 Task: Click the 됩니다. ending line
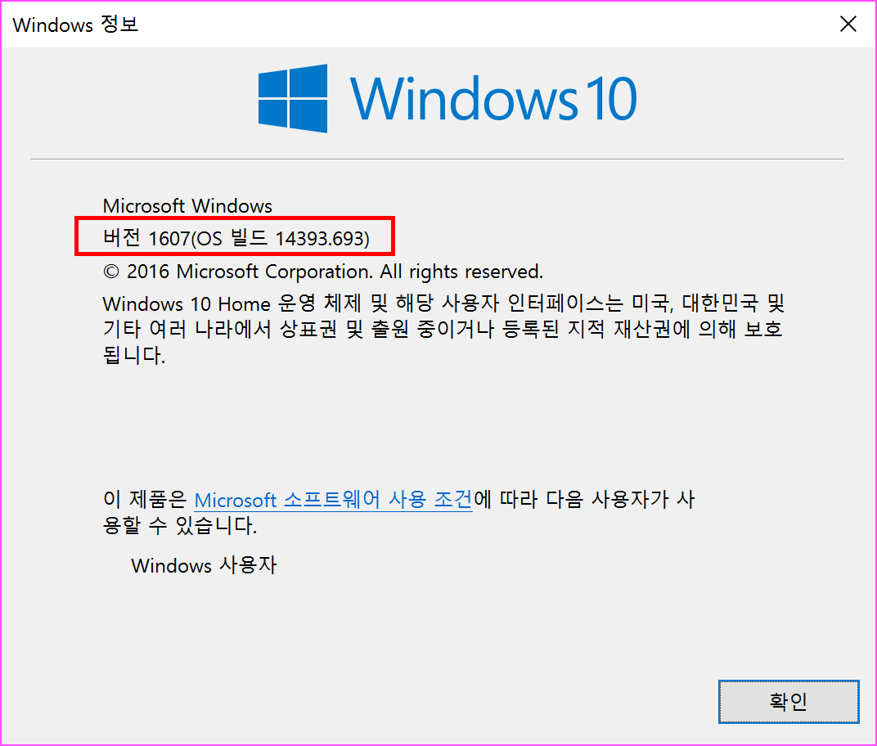[x=134, y=355]
